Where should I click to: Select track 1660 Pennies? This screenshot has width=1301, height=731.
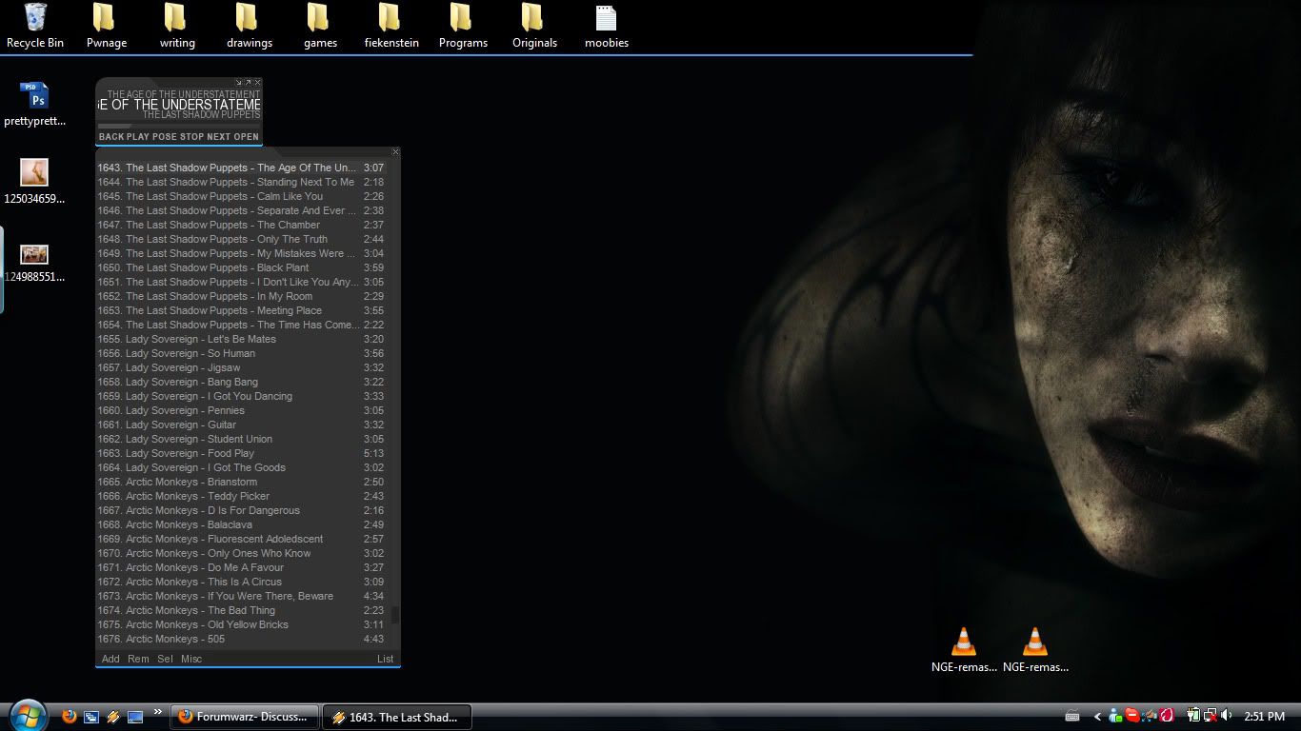point(240,410)
